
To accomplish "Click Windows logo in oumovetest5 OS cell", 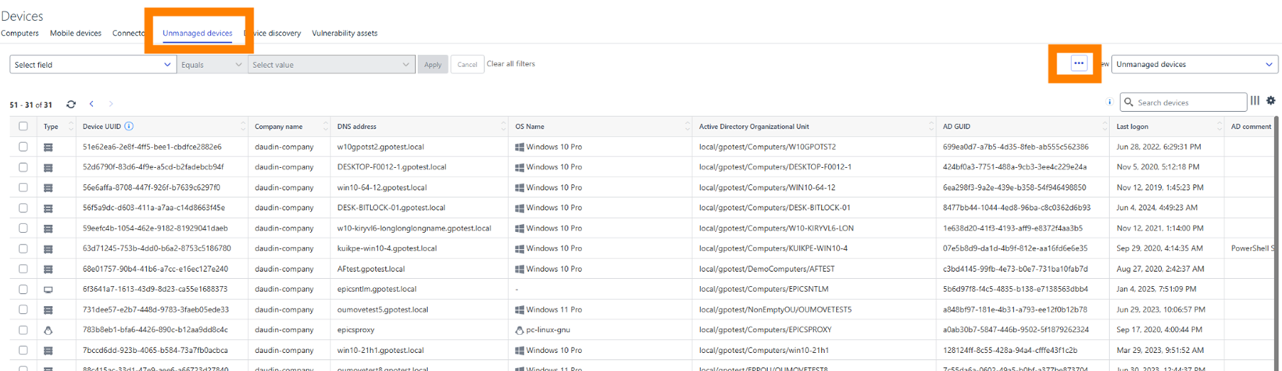I will tap(520, 309).
